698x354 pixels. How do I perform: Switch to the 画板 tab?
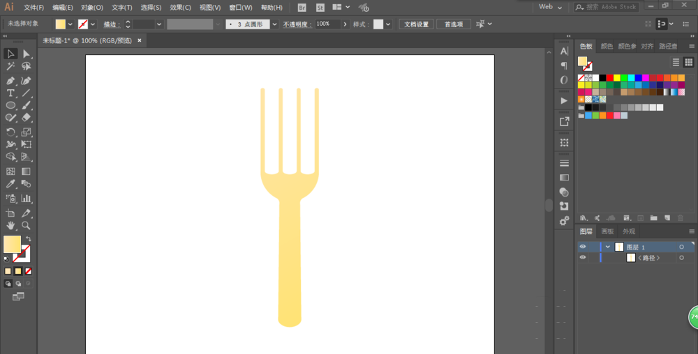[x=607, y=231]
